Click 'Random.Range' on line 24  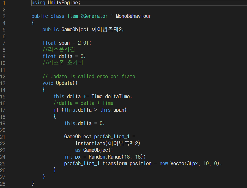pos(105,157)
